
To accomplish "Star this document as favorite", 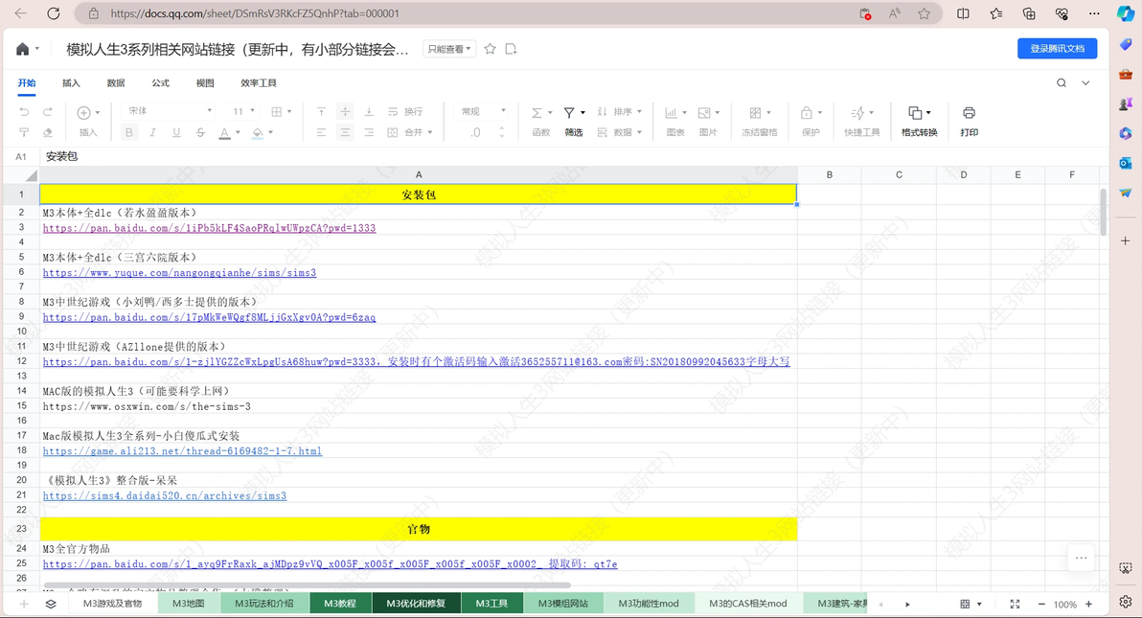I will (491, 49).
